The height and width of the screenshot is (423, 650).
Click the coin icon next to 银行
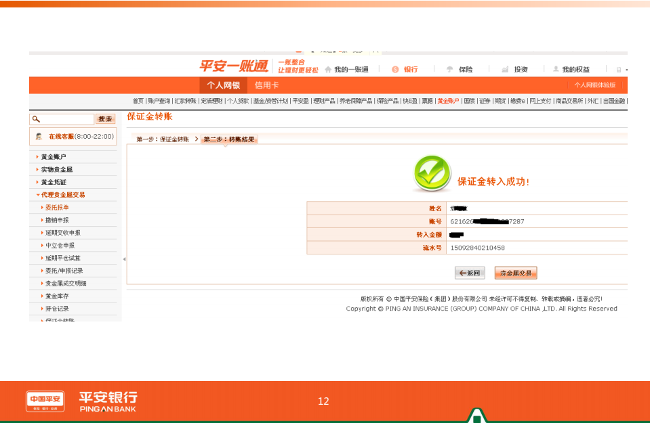click(x=395, y=70)
